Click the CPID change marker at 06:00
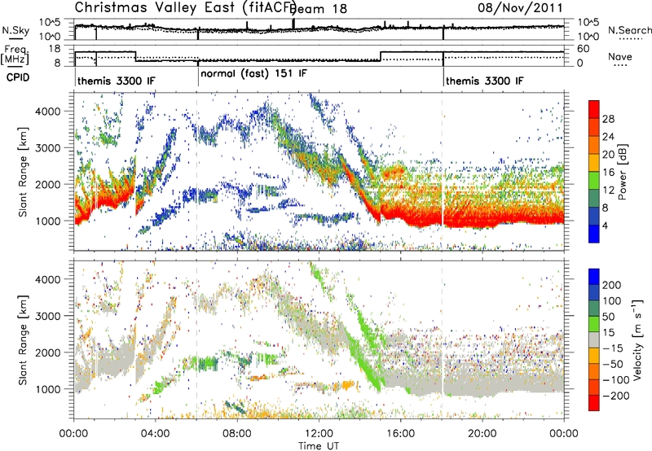 click(198, 77)
